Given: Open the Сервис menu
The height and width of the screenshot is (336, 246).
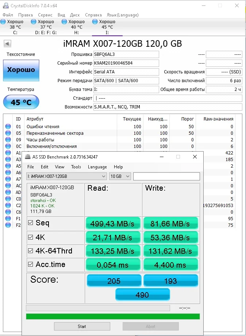Looking at the screenshot, I should 45,15.
